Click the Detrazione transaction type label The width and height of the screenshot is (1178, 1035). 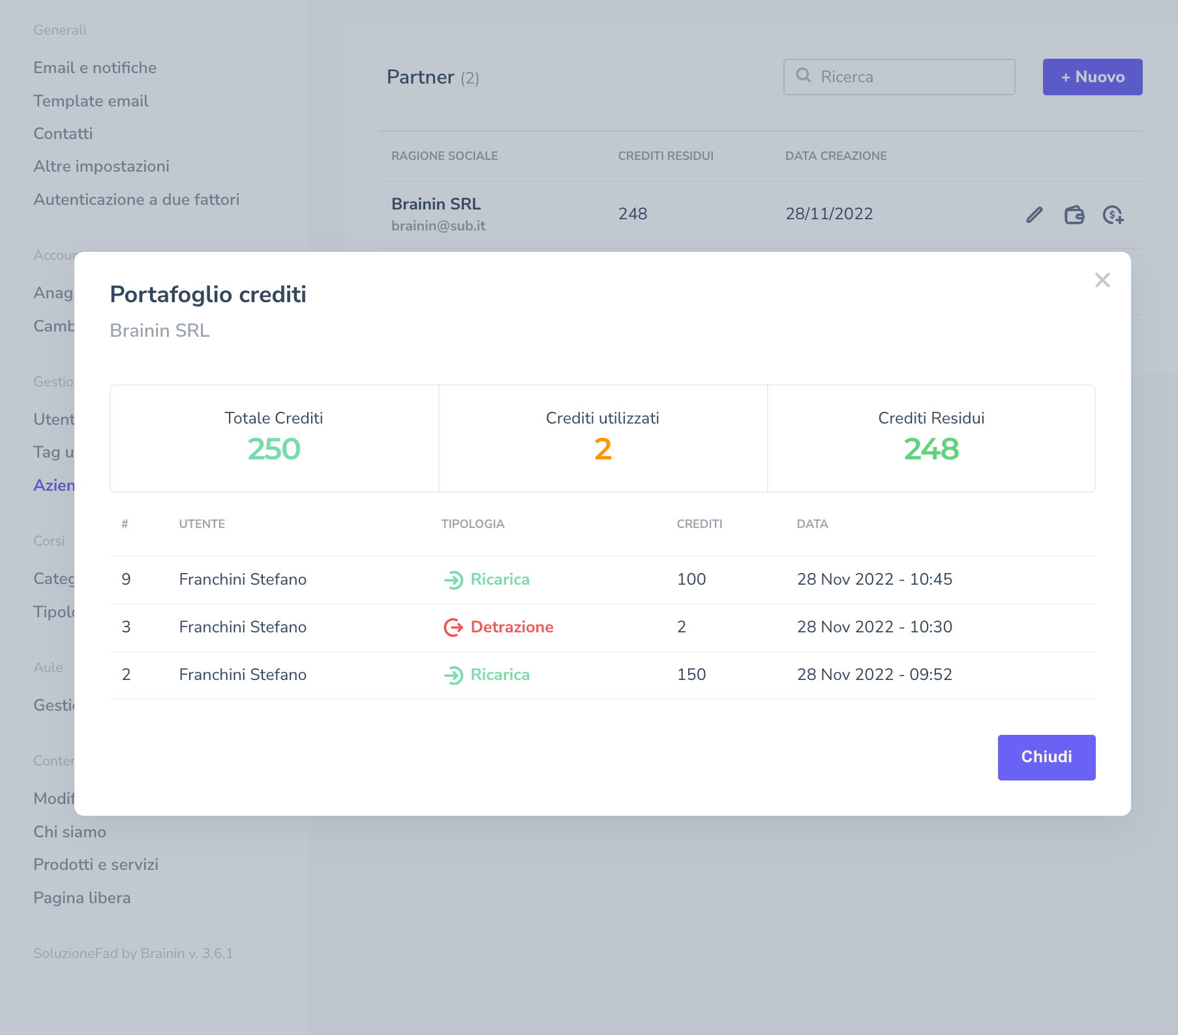[x=512, y=627]
